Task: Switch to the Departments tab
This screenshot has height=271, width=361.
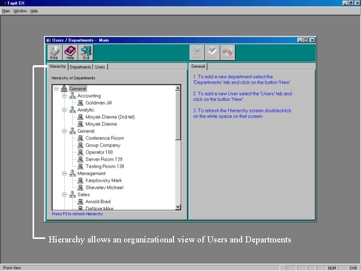Action: tap(81, 67)
